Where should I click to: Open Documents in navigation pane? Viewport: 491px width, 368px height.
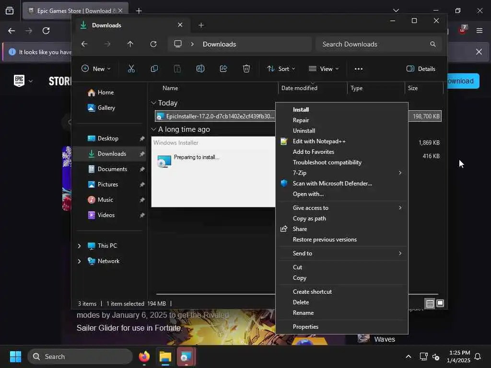(x=109, y=169)
